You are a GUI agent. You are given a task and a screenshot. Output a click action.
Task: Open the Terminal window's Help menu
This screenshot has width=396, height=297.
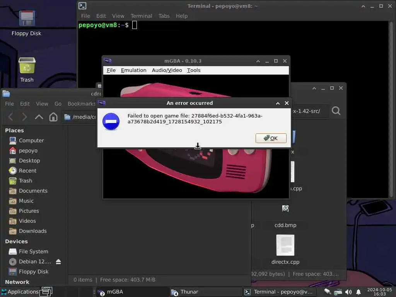tap(182, 16)
